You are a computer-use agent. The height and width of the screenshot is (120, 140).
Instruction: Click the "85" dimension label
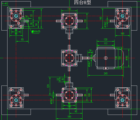22,39
